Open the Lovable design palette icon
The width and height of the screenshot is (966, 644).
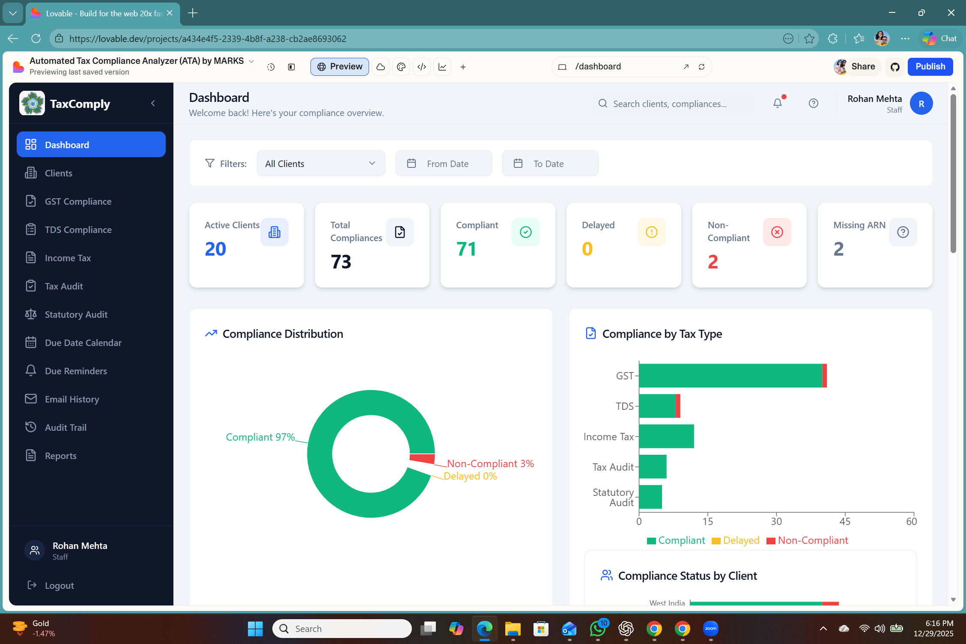[401, 67]
